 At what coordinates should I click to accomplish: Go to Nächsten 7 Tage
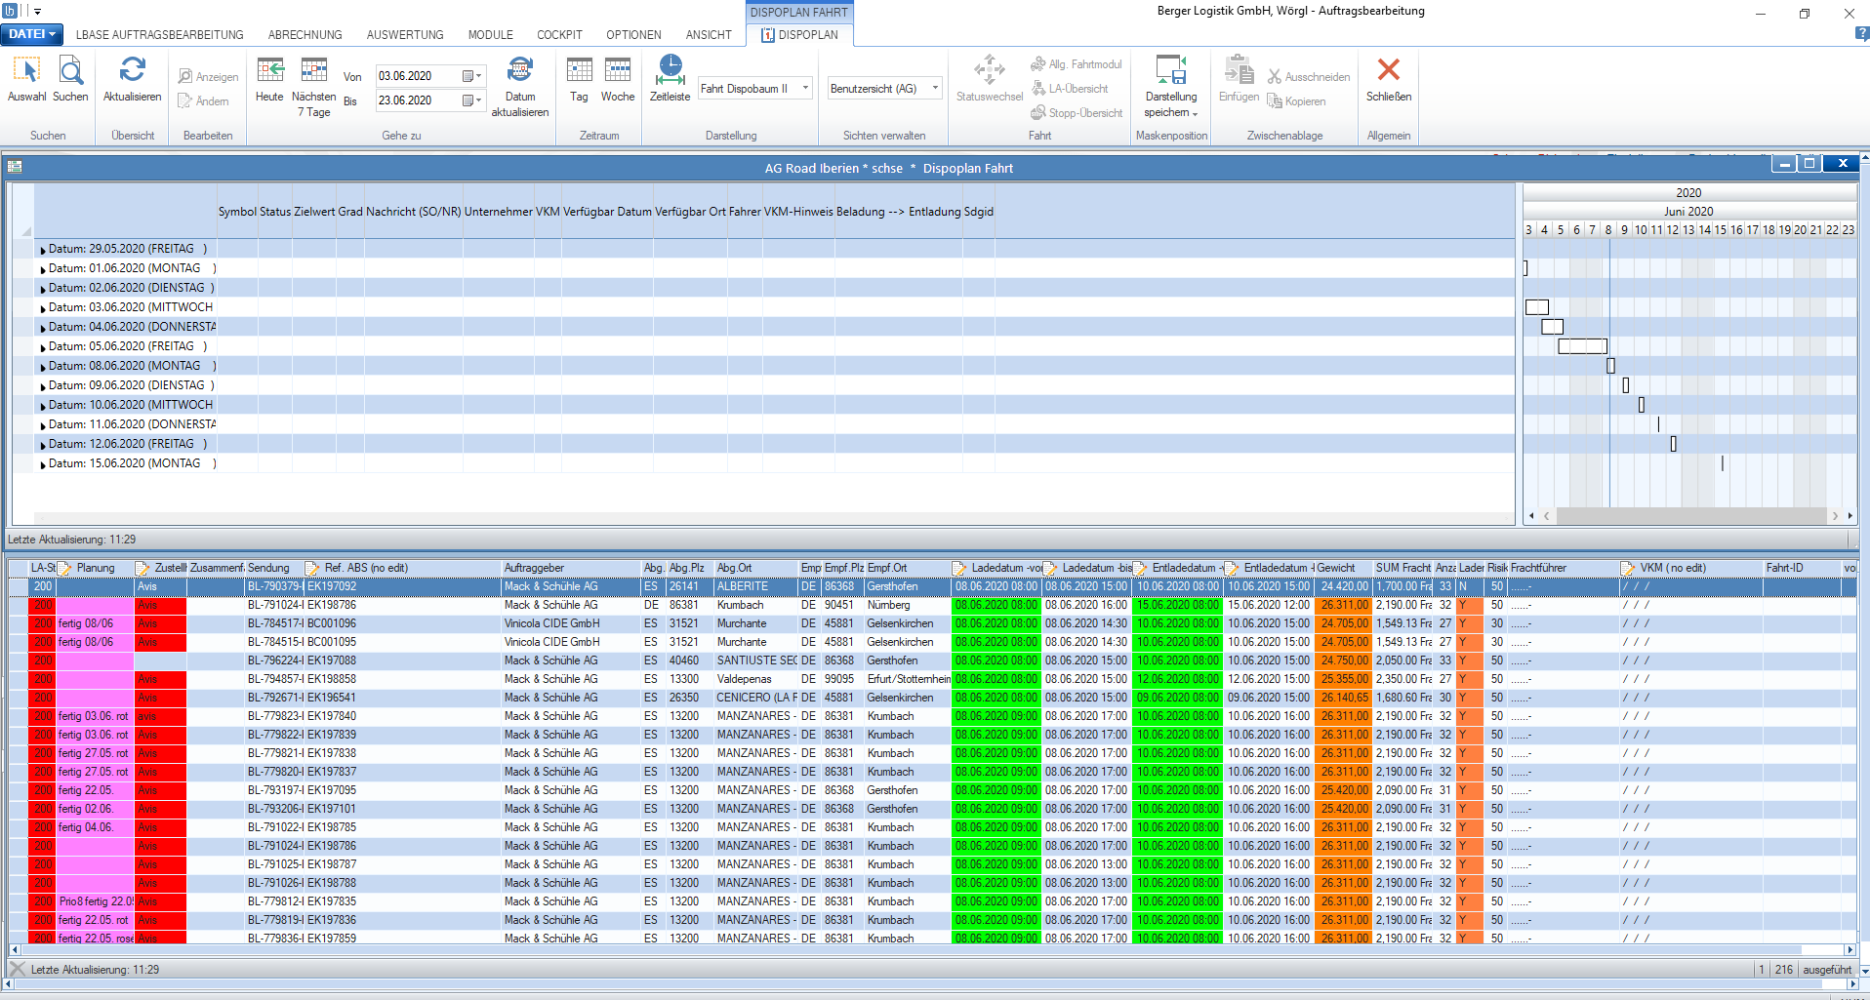[313, 70]
